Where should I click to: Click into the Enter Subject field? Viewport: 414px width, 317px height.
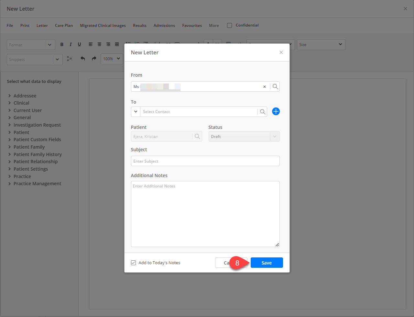(205, 161)
